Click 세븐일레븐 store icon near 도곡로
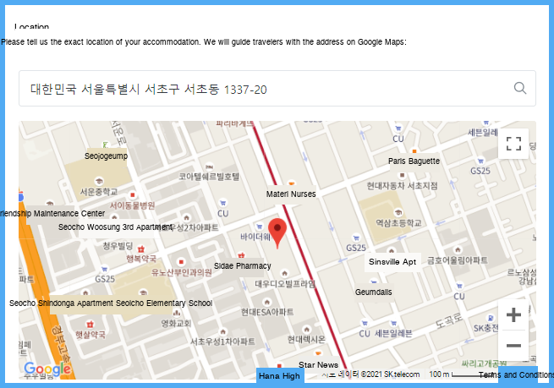This screenshot has height=388, width=554. 393,323
